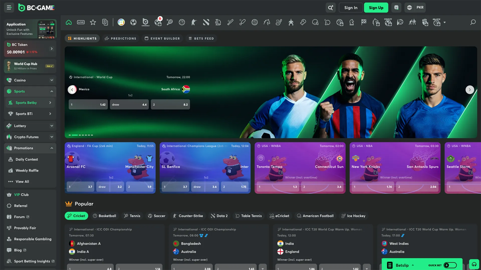The image size is (481, 270).
Task: View BC Token price details
Action: coord(30,48)
